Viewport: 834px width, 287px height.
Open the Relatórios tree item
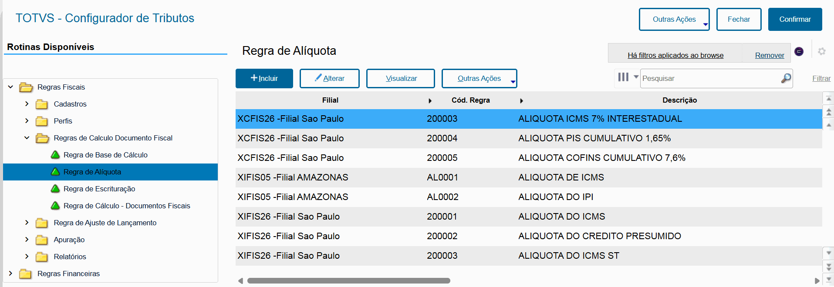click(x=70, y=257)
